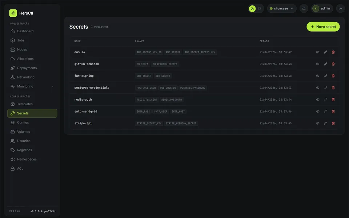Click the JWT_ISSUER key tag
349x218 pixels.
tap(144, 76)
